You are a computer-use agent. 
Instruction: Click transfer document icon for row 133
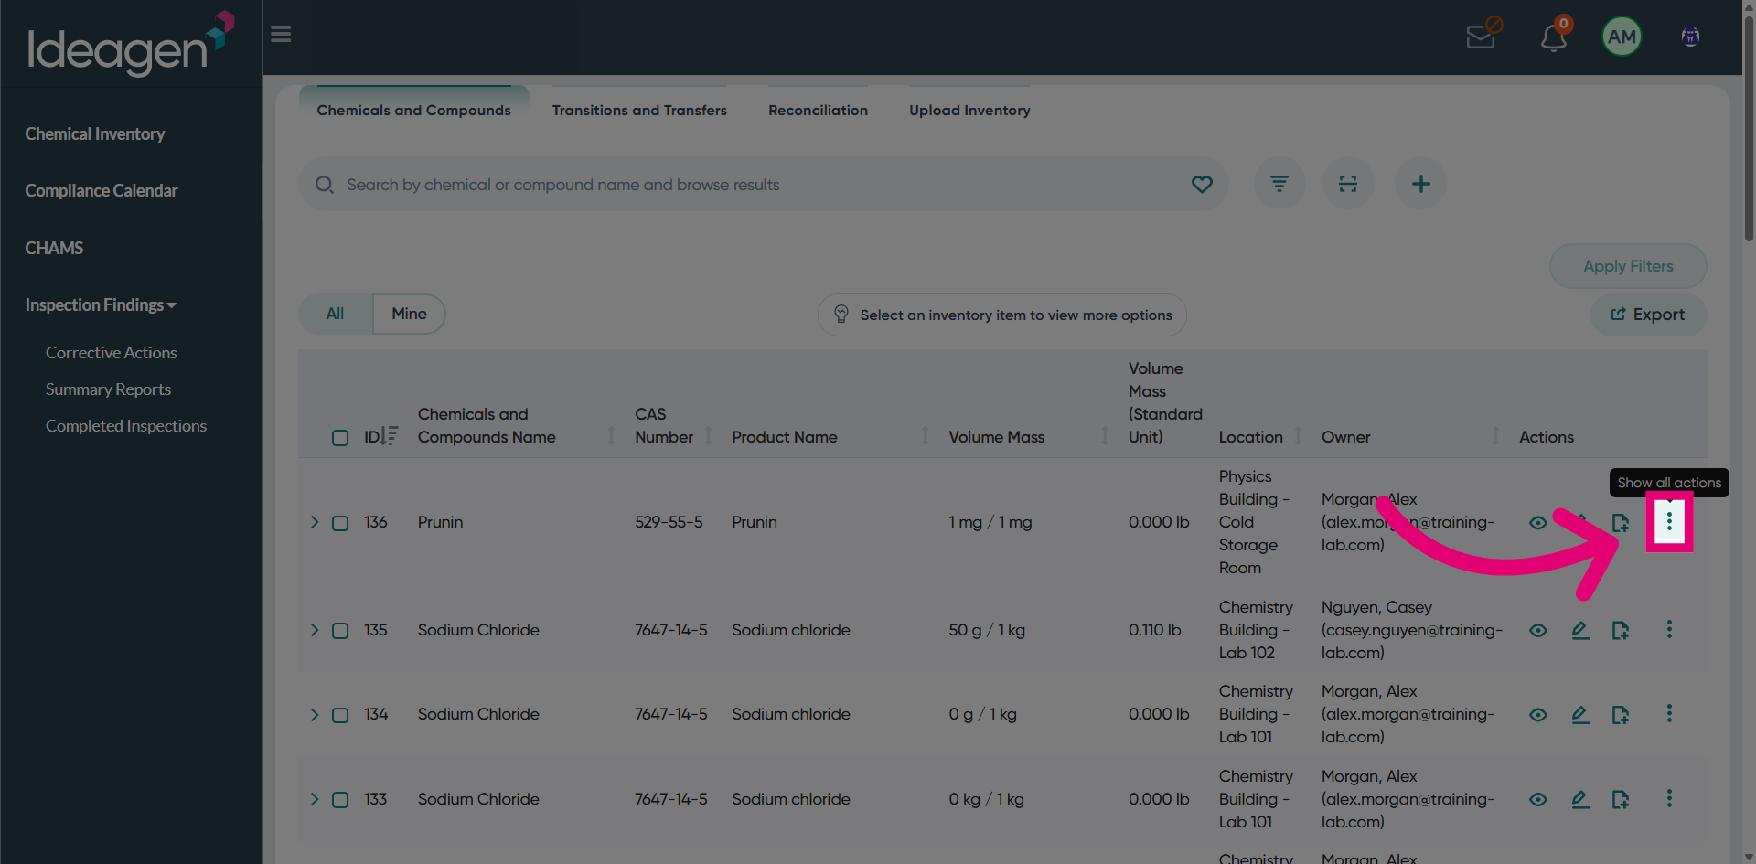coord(1620,799)
